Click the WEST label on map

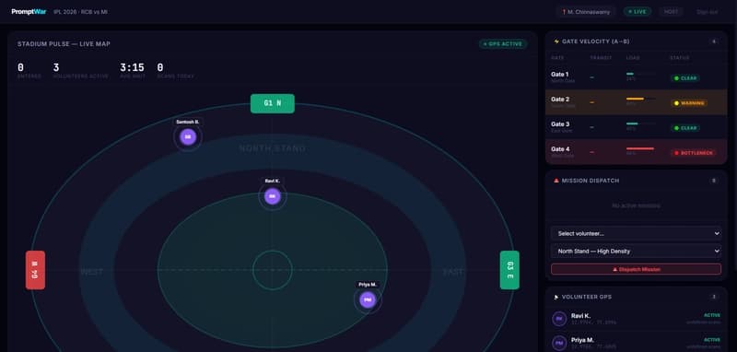coord(91,272)
